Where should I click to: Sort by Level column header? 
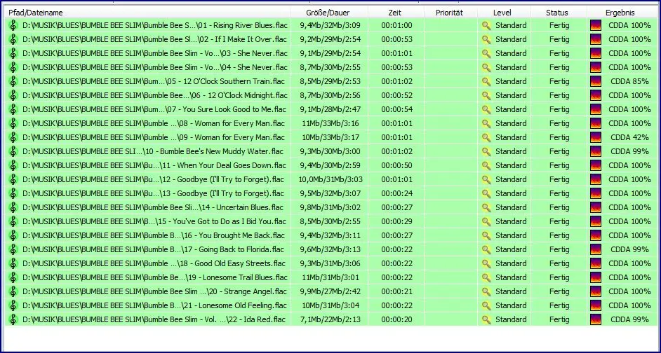pos(504,13)
